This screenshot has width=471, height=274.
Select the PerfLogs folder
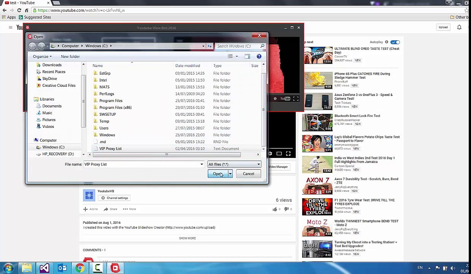107,94
